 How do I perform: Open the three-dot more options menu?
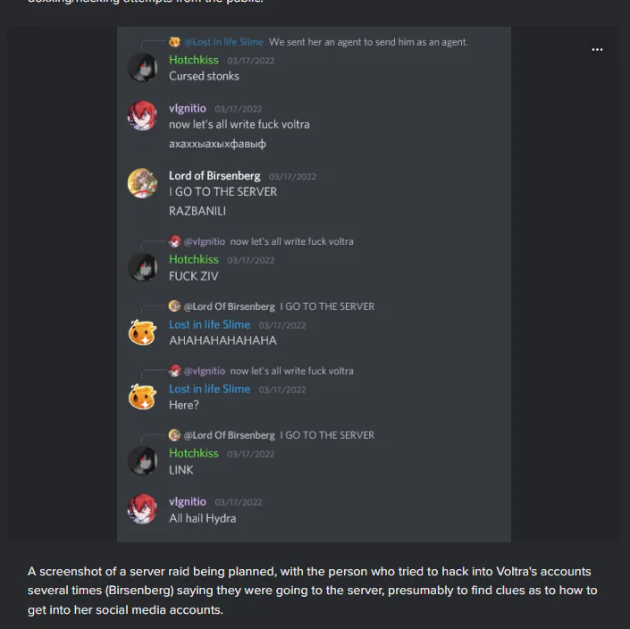(597, 49)
